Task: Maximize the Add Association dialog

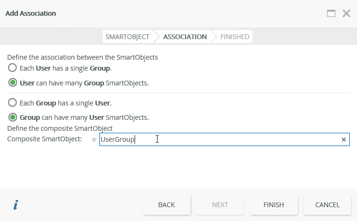Action: coord(331,13)
